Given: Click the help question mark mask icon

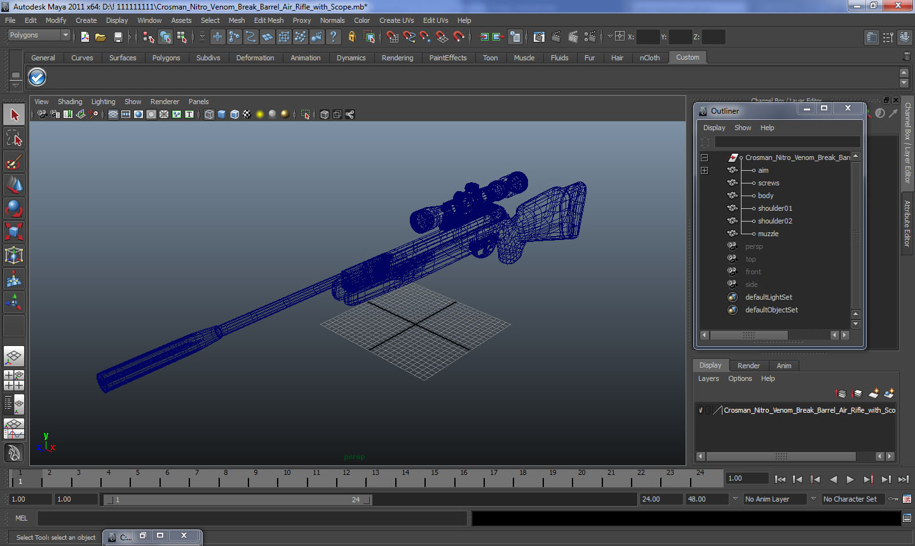Looking at the screenshot, I should pos(333,37).
